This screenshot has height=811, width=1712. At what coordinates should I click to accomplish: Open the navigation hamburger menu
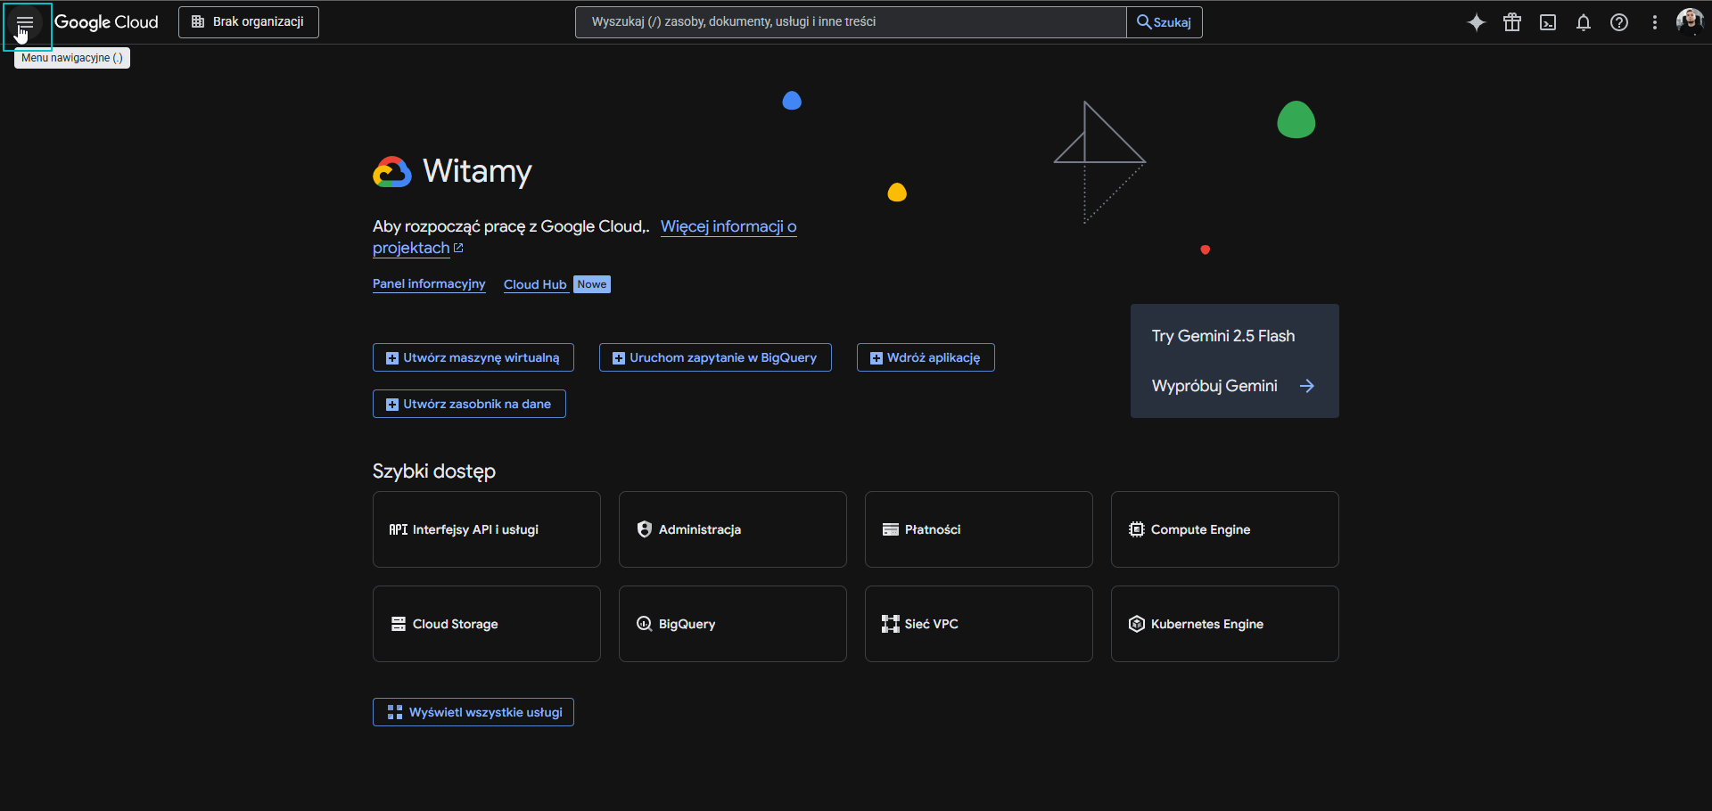tap(26, 21)
